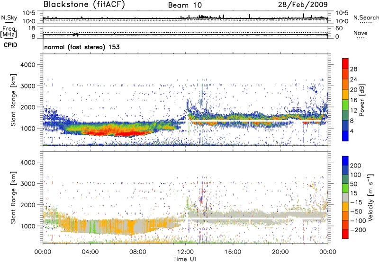379x262 pixels.
Task: Pick the red top segment of Power colorbar
Action: pos(345,63)
